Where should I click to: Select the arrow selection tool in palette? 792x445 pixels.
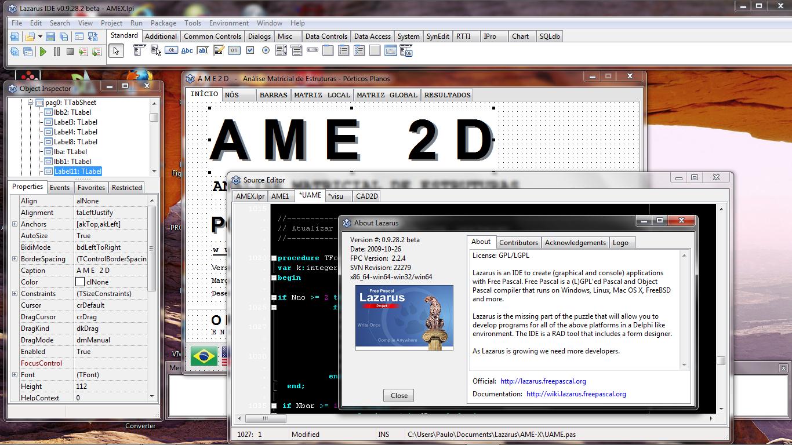(117, 51)
